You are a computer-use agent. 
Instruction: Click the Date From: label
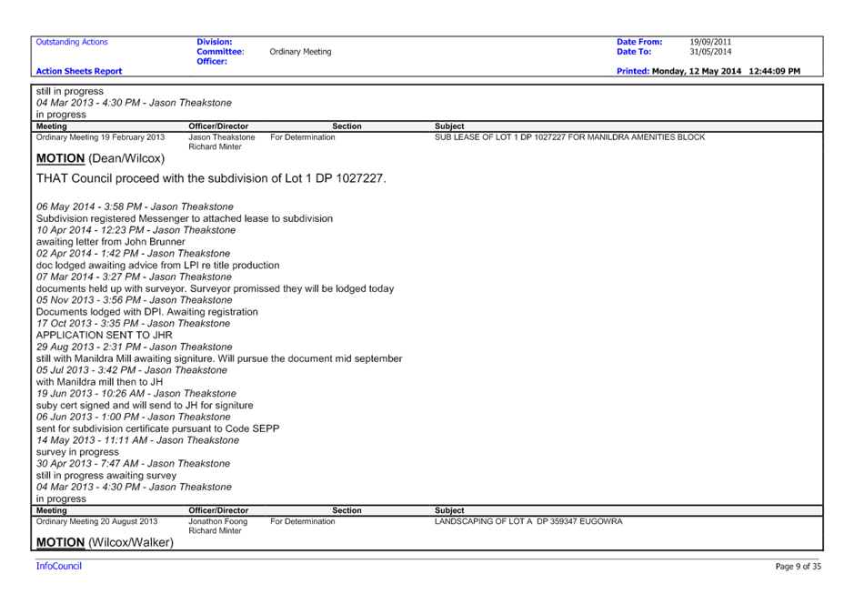pyautogui.click(x=639, y=42)
